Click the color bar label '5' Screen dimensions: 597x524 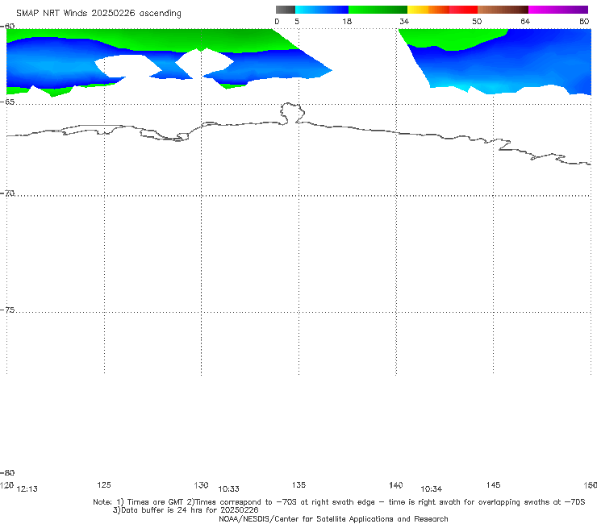(297, 21)
